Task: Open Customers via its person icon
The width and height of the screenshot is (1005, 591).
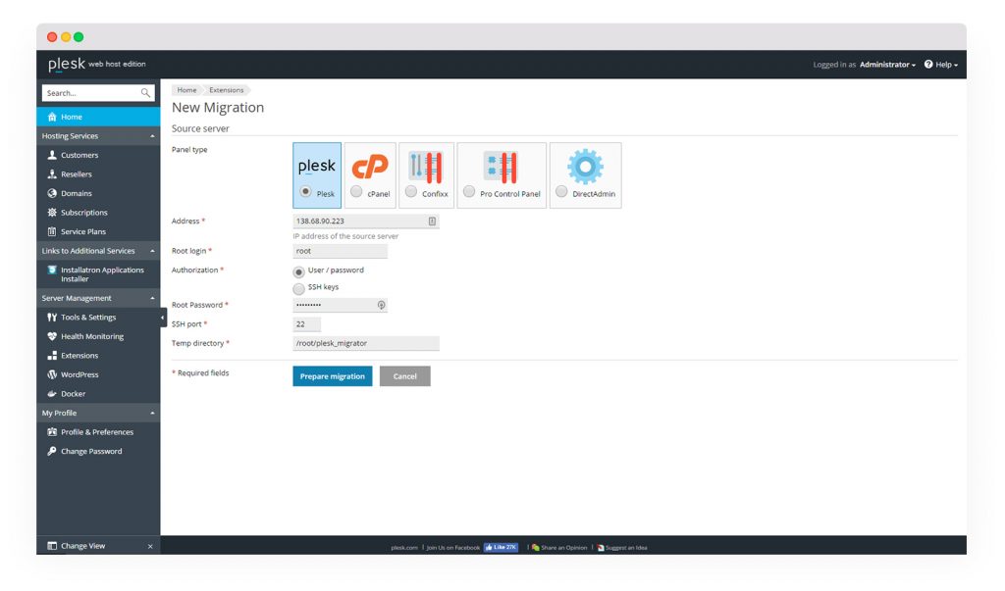Action: tap(52, 155)
